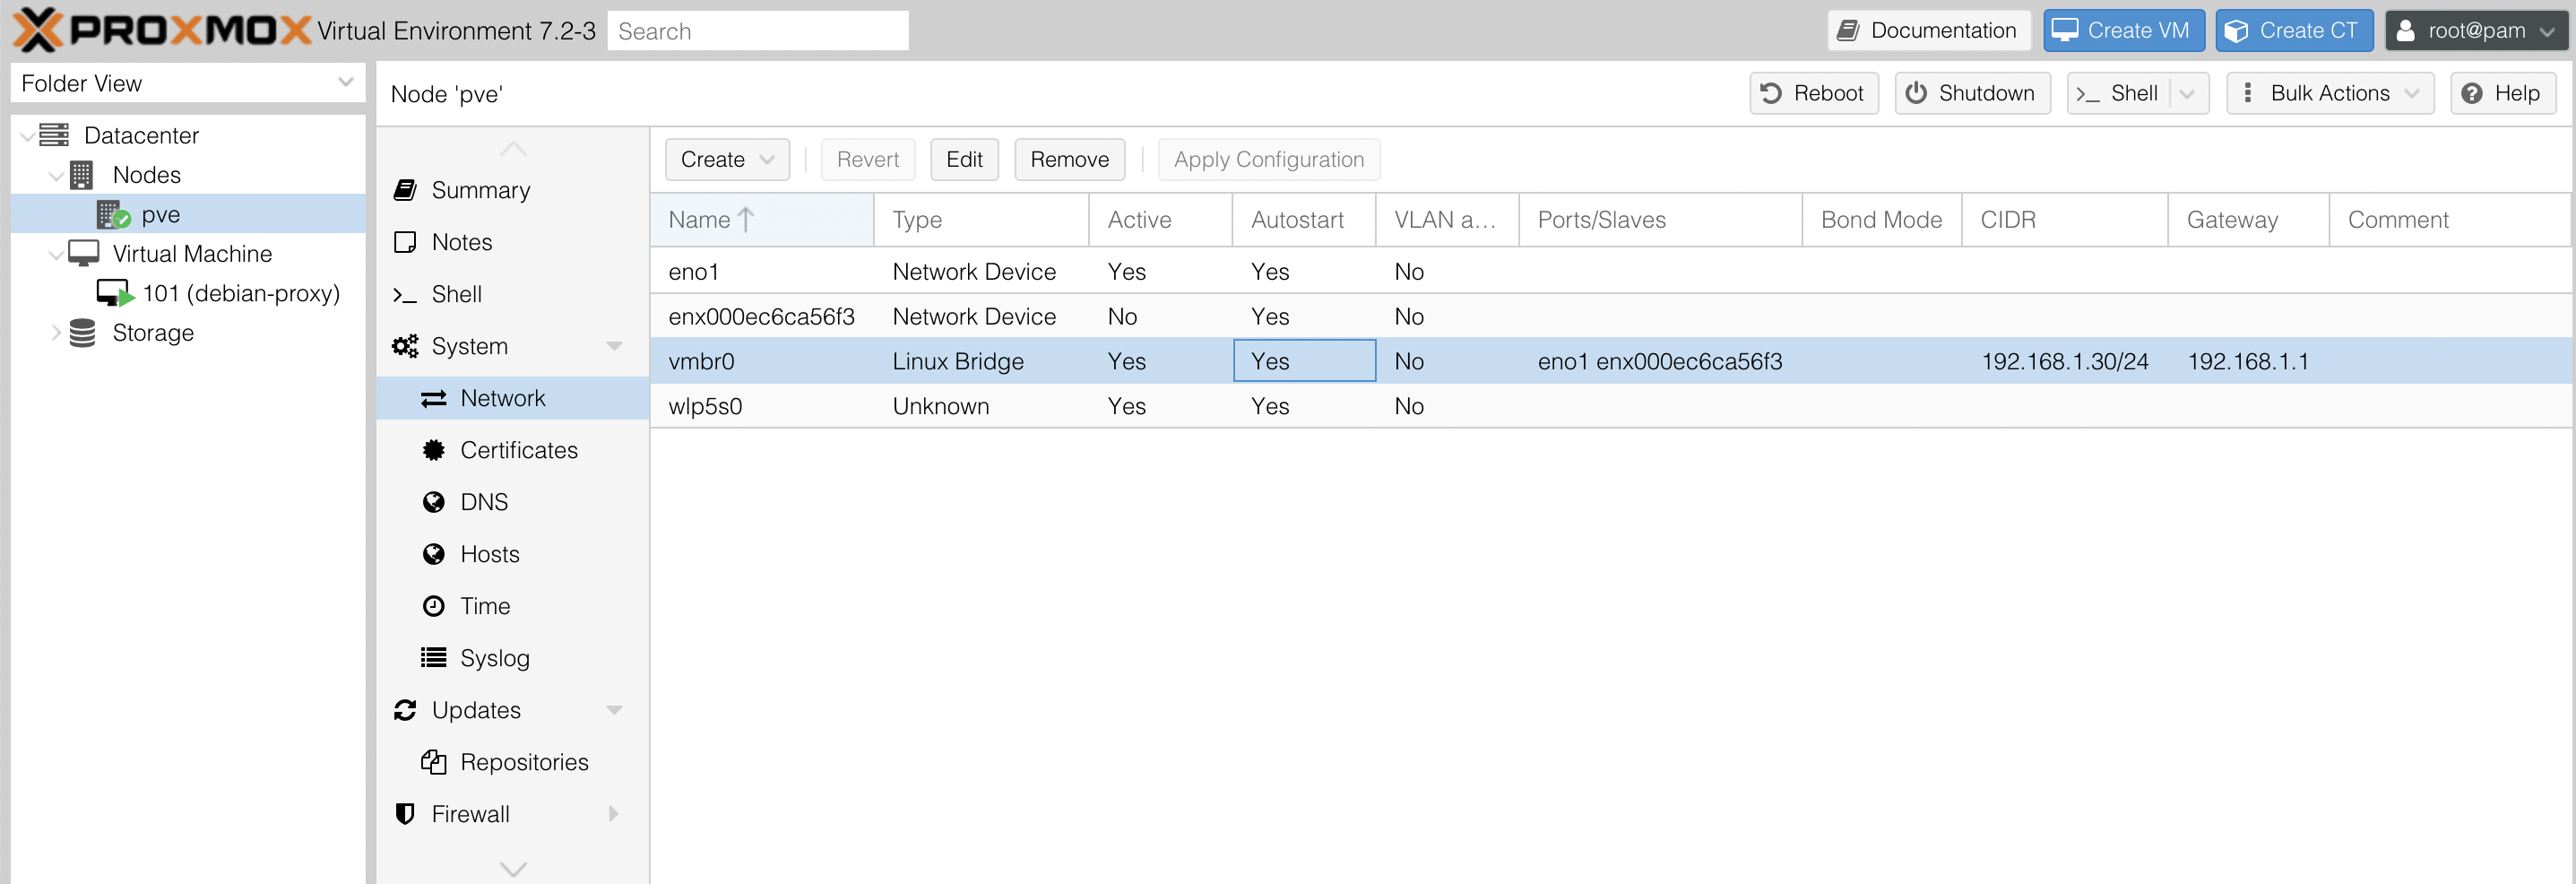Click the Remove button
2576x884 pixels.
pyautogui.click(x=1068, y=160)
